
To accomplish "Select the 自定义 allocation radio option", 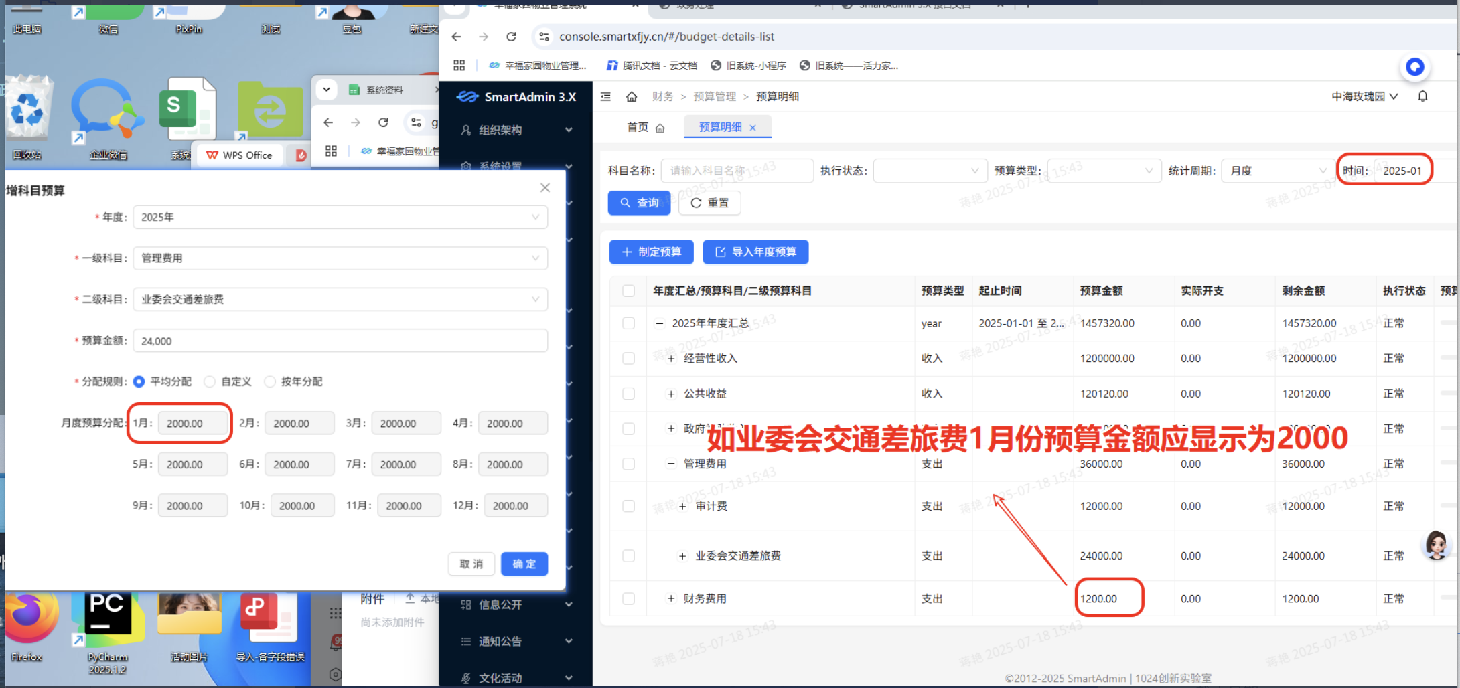I will pyautogui.click(x=210, y=381).
